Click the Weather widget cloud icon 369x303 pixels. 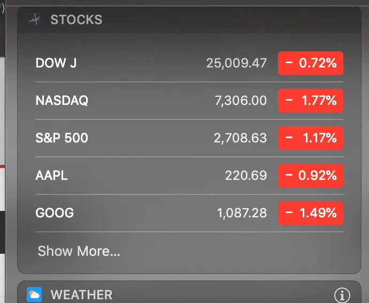click(34, 294)
